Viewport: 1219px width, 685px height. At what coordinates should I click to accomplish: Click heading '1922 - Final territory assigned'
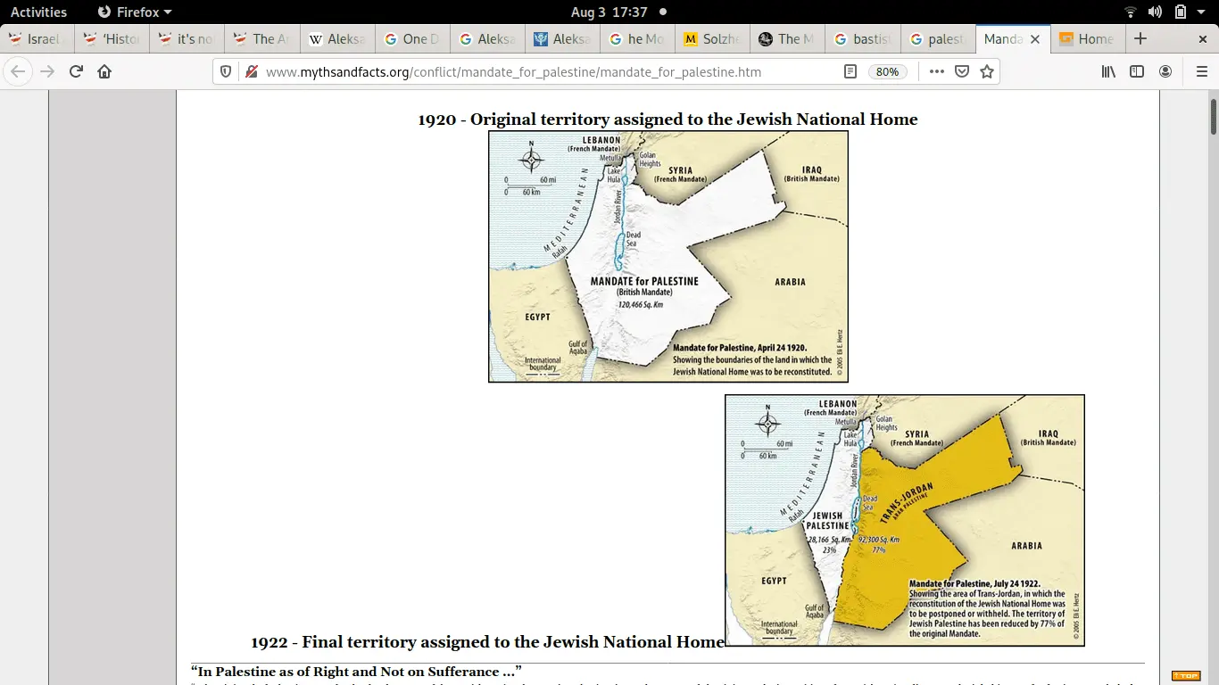[x=487, y=642]
